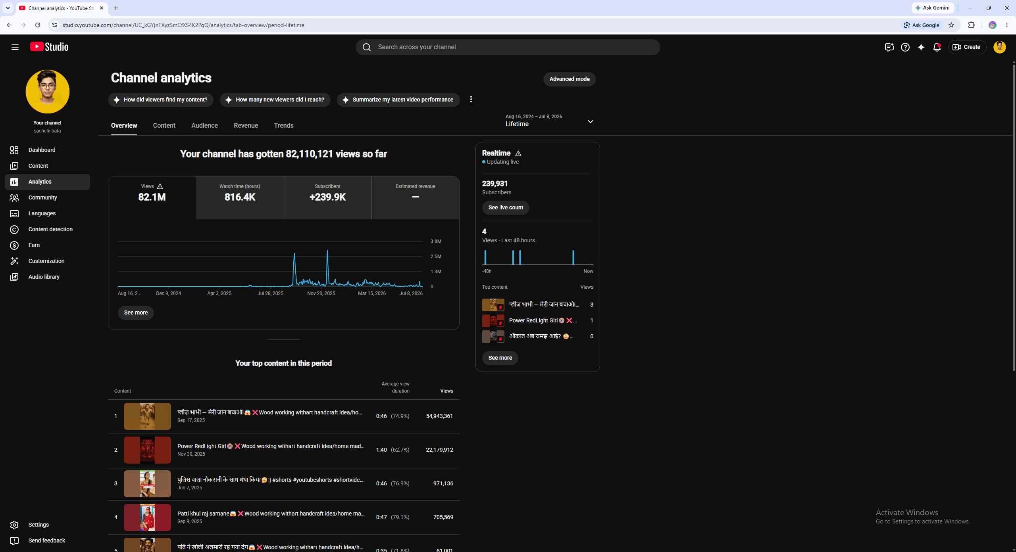Open the Patti khul raj samane thumbnail
This screenshot has width=1016, height=552.
click(x=147, y=517)
